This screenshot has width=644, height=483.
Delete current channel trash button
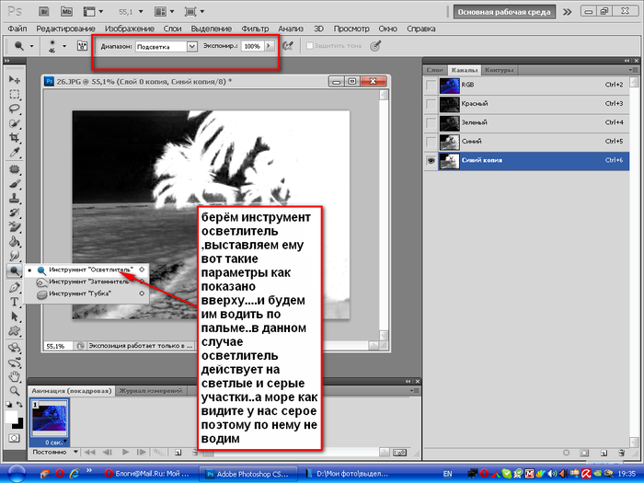click(621, 453)
